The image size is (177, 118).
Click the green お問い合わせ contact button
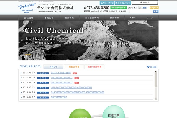118,8
